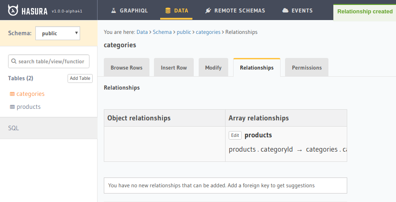Image resolution: width=396 pixels, height=202 pixels.
Task: Click the categories table grid icon
Action: click(12, 94)
